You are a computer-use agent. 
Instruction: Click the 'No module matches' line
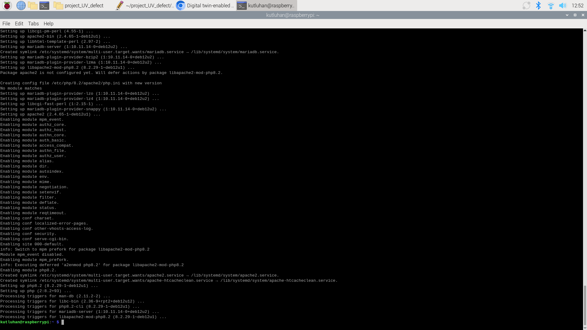(21, 88)
